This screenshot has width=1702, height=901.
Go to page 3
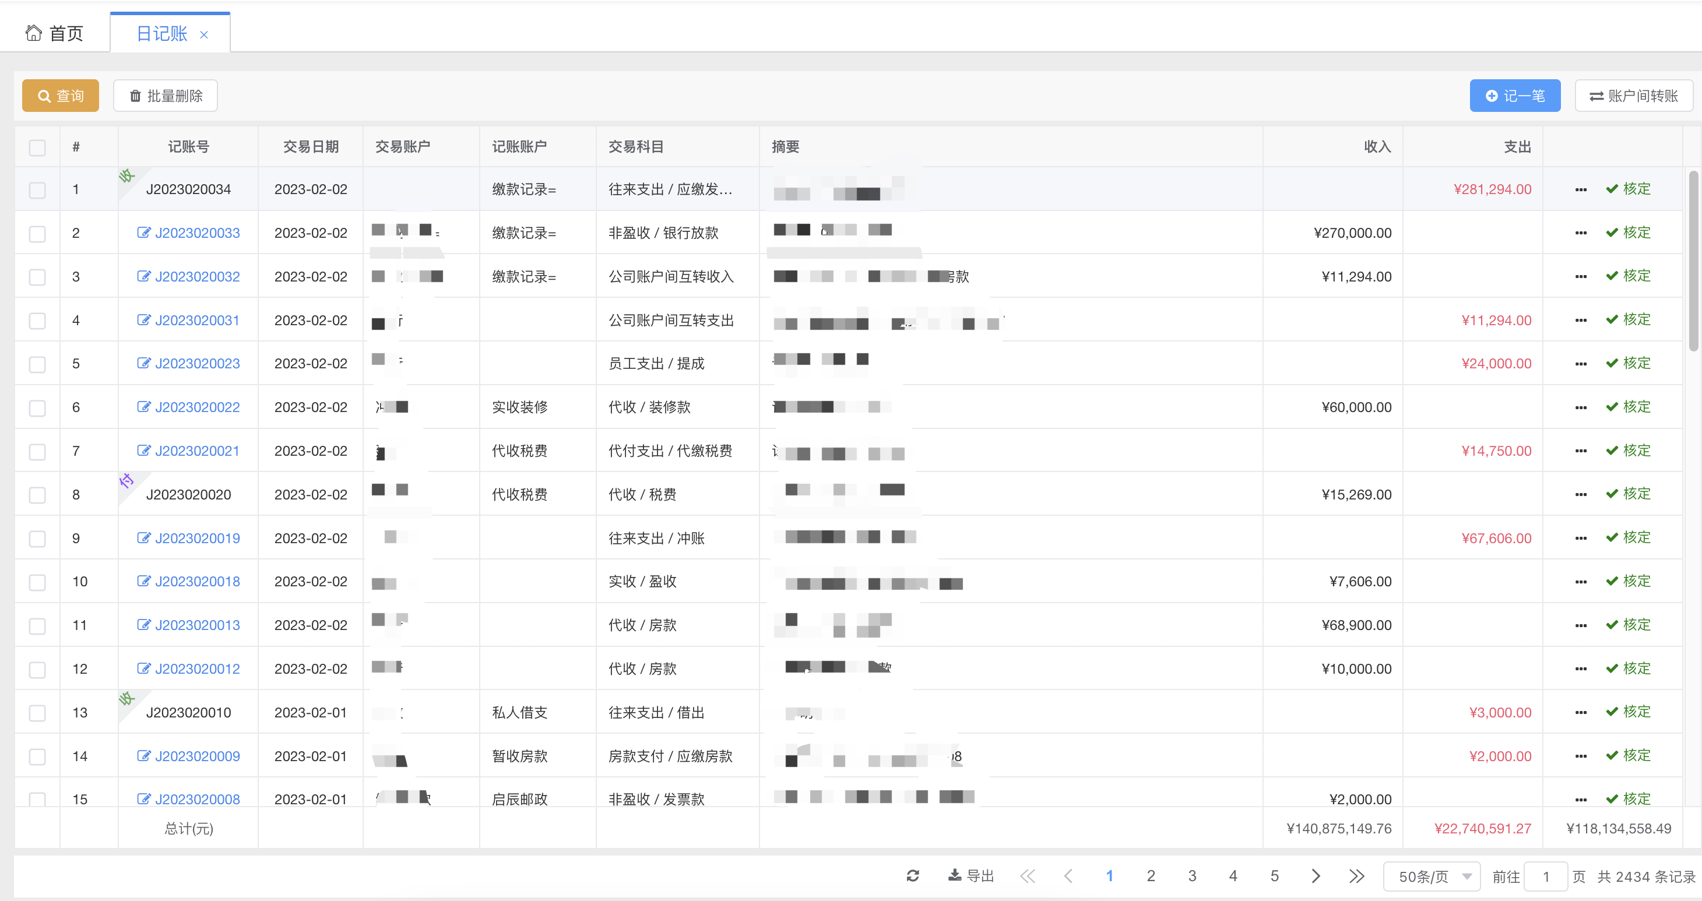click(x=1192, y=876)
